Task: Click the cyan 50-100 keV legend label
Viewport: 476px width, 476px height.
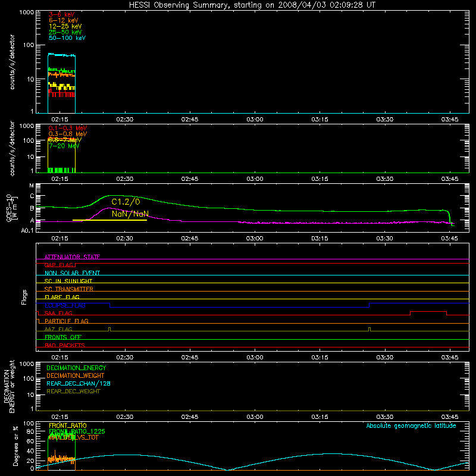Action: pyautogui.click(x=67, y=38)
